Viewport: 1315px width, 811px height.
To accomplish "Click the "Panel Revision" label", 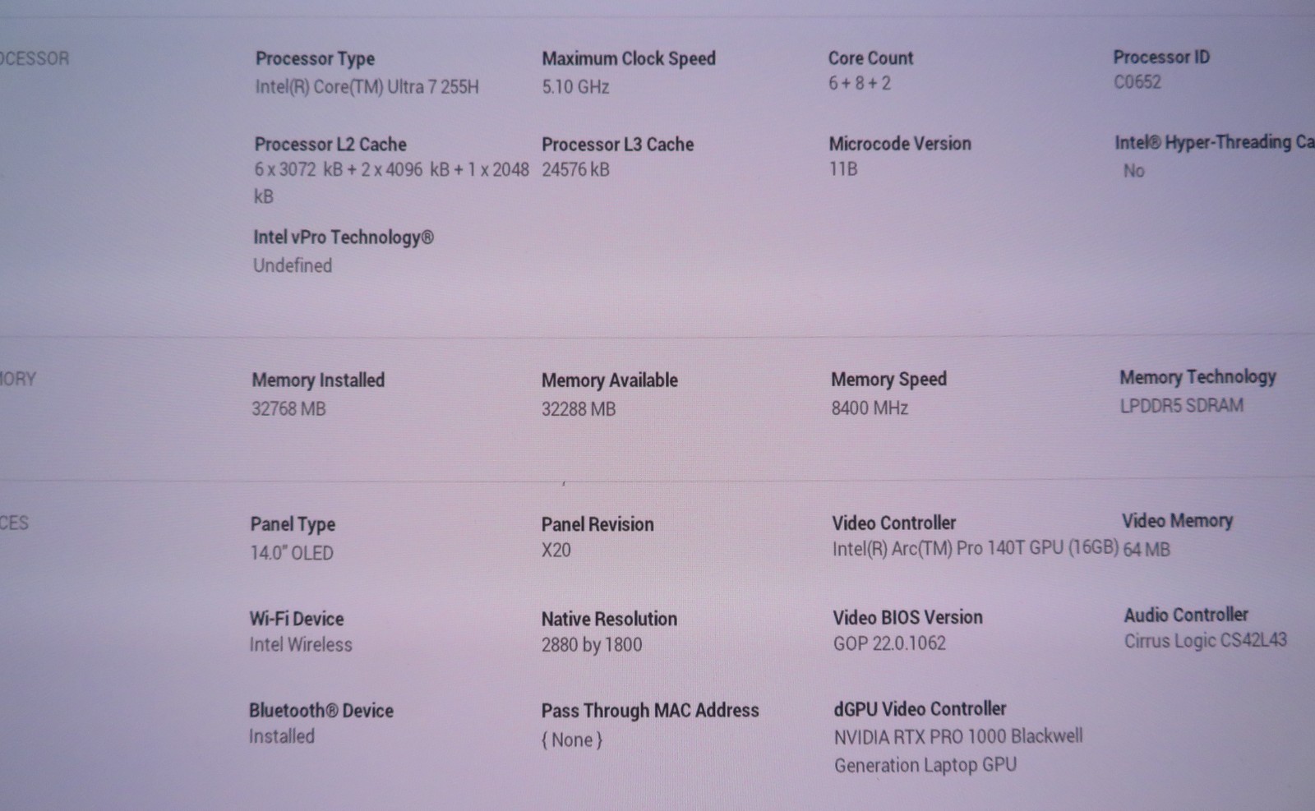I will (598, 524).
